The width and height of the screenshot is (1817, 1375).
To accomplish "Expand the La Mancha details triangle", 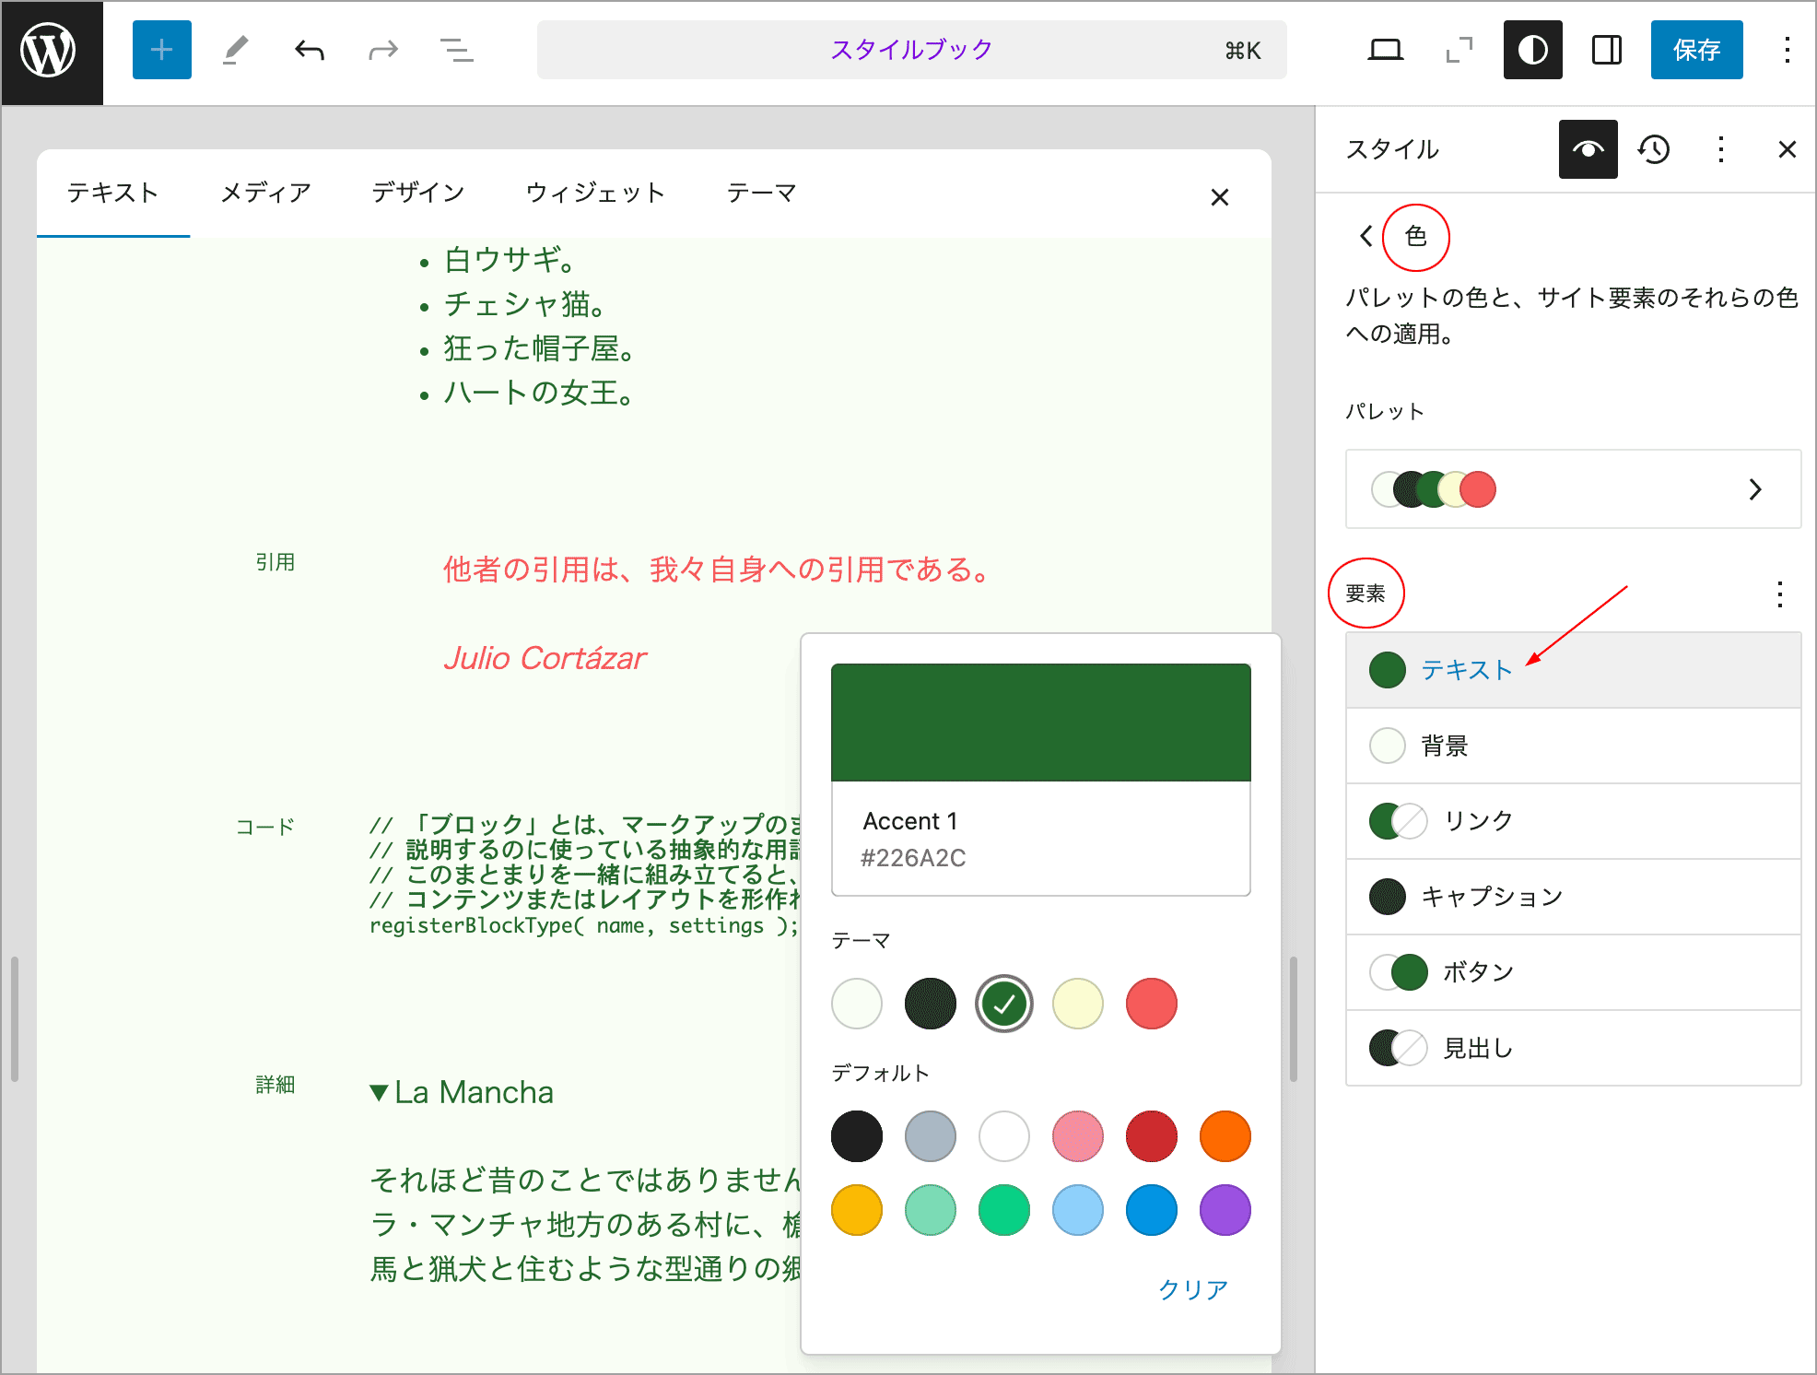I will tap(379, 1093).
